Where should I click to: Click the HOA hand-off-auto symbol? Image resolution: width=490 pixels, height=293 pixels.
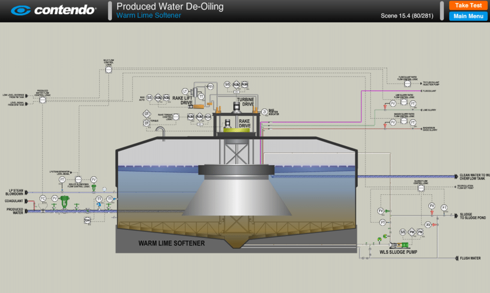click(x=208, y=117)
